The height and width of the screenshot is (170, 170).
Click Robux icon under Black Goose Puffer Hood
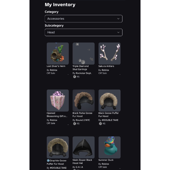100,124
